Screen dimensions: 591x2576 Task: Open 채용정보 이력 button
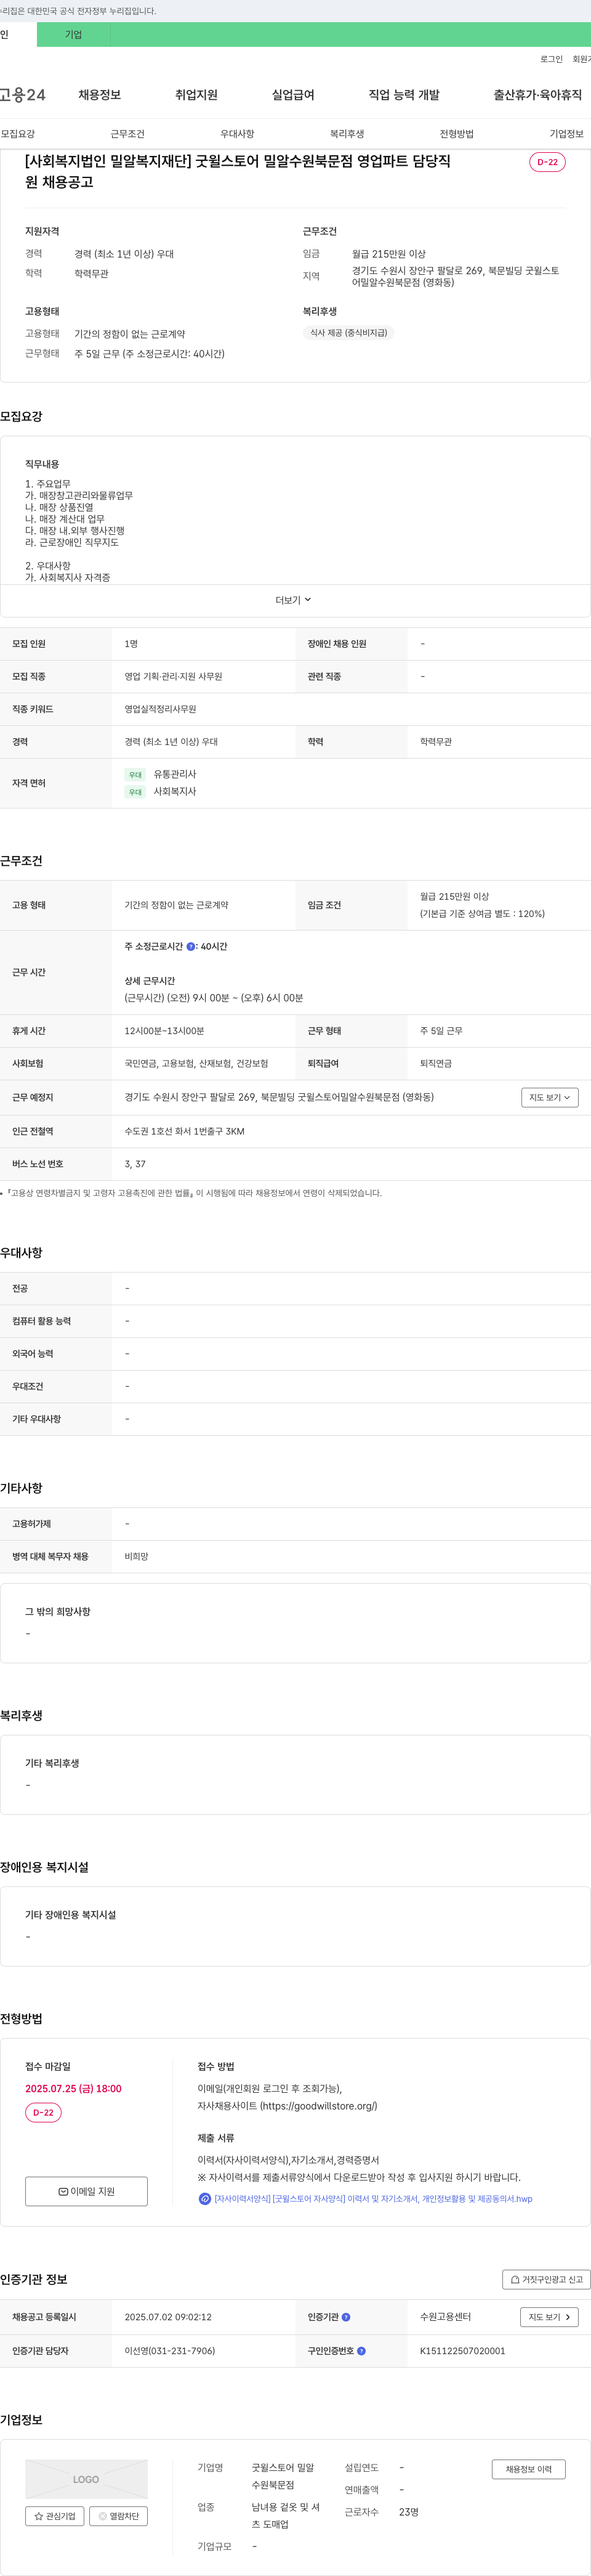pos(528,2470)
